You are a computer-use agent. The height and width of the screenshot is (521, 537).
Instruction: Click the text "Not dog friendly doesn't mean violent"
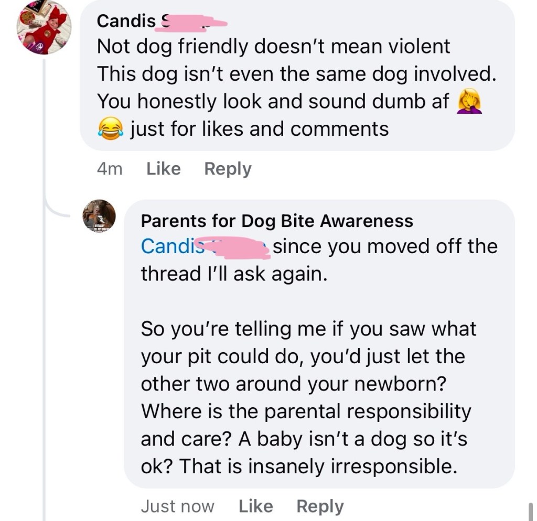pyautogui.click(x=273, y=47)
